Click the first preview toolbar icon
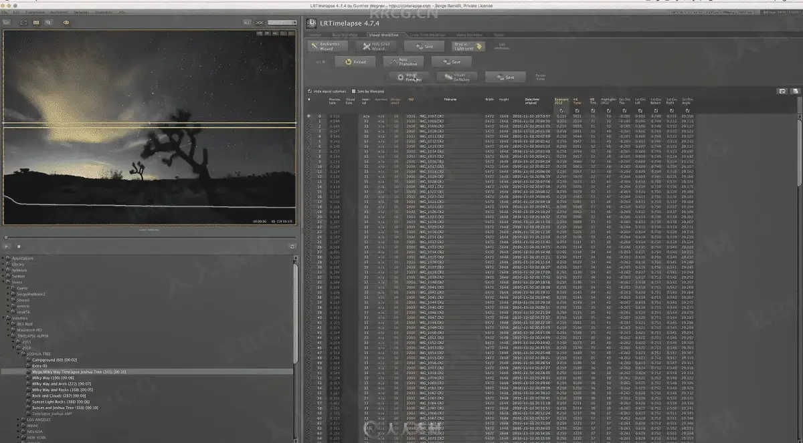The height and width of the screenshot is (443, 803). 6,23
